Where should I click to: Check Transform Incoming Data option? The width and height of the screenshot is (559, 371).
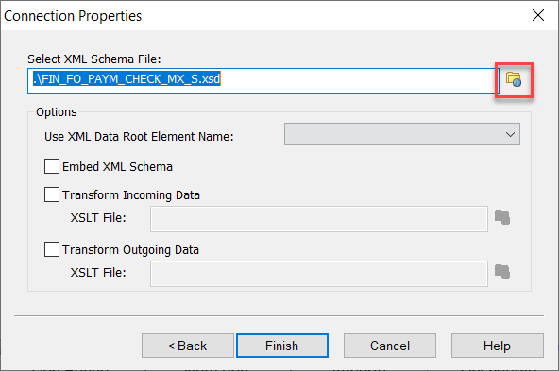[x=52, y=195]
